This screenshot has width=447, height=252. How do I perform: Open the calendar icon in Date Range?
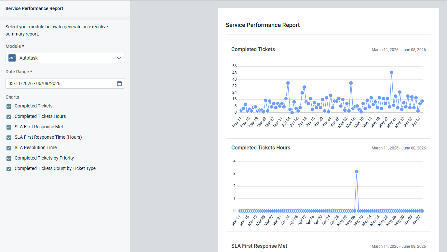point(119,83)
